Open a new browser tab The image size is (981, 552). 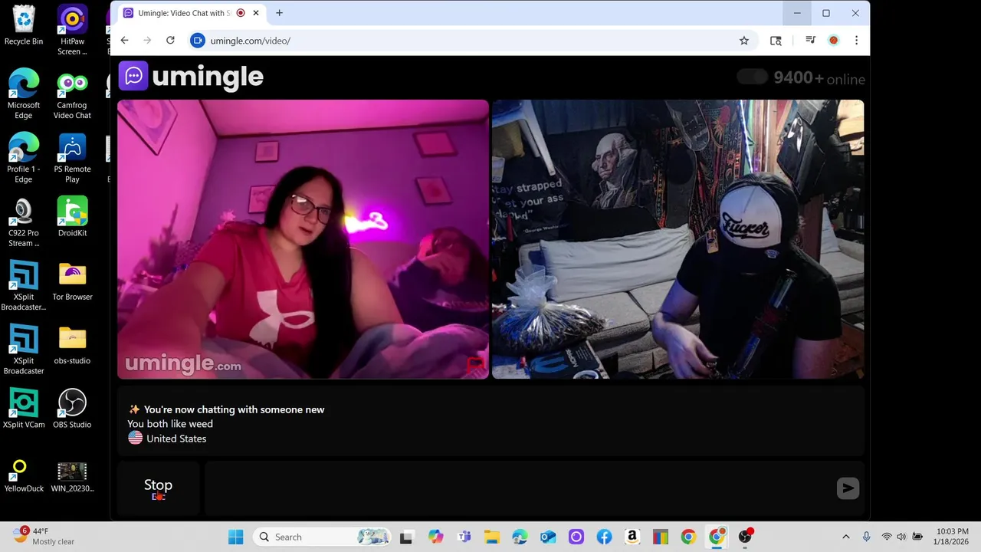point(279,13)
